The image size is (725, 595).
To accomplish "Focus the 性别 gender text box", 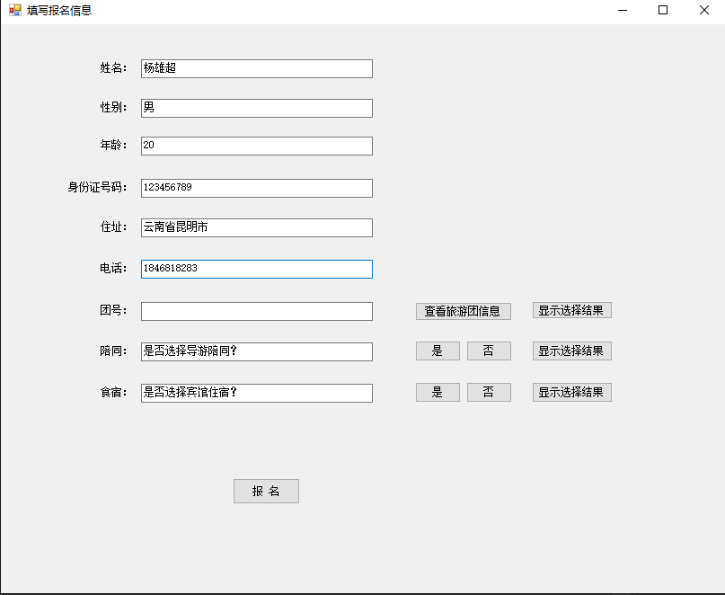I will tap(256, 108).
